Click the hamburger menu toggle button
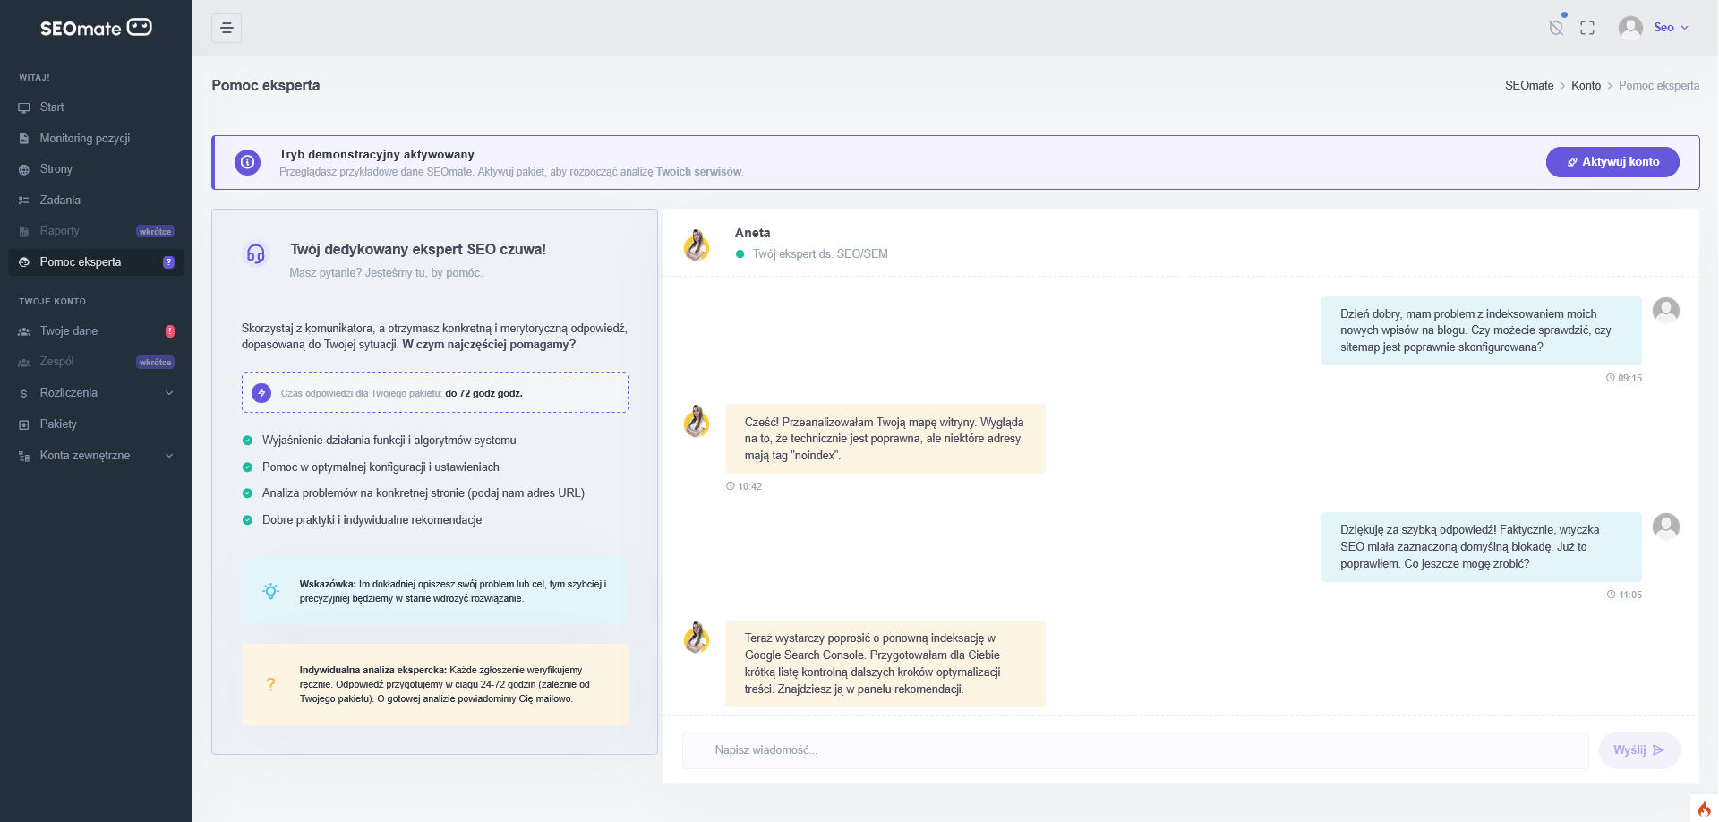Viewport: 1719px width, 822px height. coord(227,28)
